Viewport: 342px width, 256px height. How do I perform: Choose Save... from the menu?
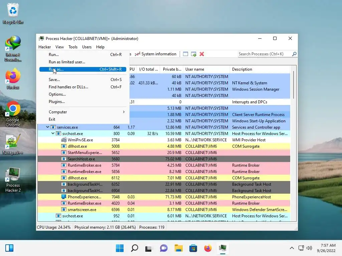pos(83,80)
